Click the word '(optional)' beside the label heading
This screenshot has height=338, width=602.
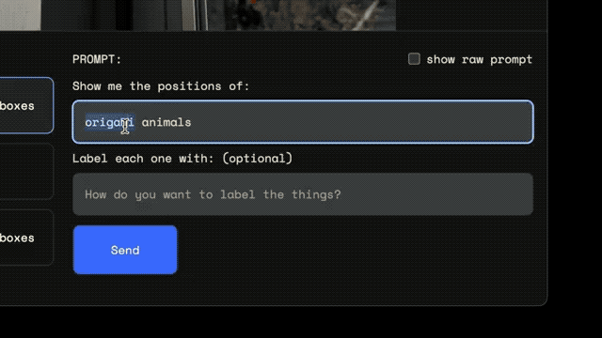(x=257, y=159)
